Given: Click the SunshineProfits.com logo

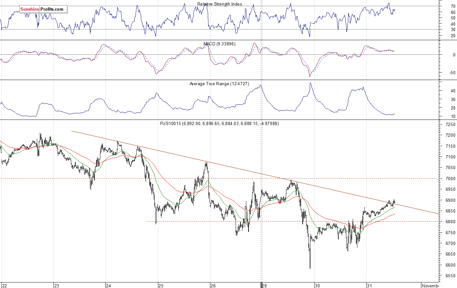Looking at the screenshot, I should coord(43,9).
